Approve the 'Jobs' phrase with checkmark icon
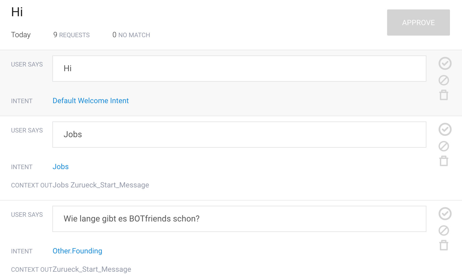The height and width of the screenshot is (278, 462). coord(445,129)
